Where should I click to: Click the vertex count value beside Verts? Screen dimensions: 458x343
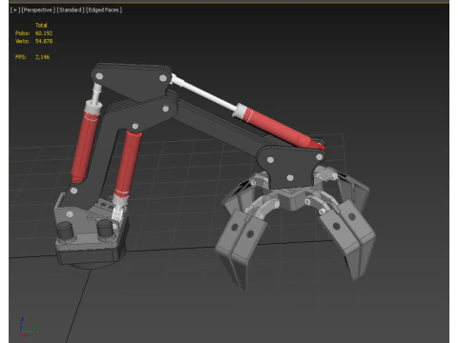click(x=44, y=41)
